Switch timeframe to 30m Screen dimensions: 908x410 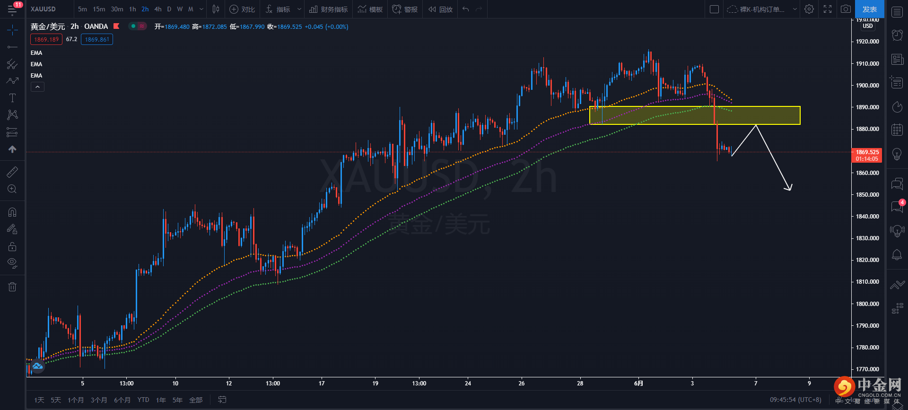(117, 9)
